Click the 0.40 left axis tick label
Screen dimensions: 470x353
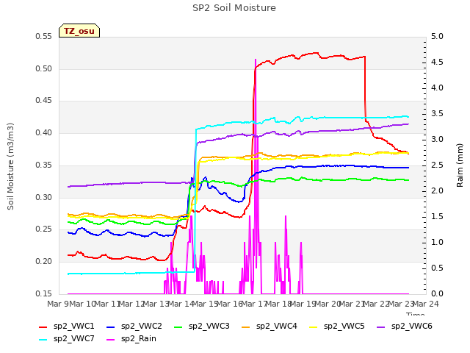pyautogui.click(x=43, y=132)
